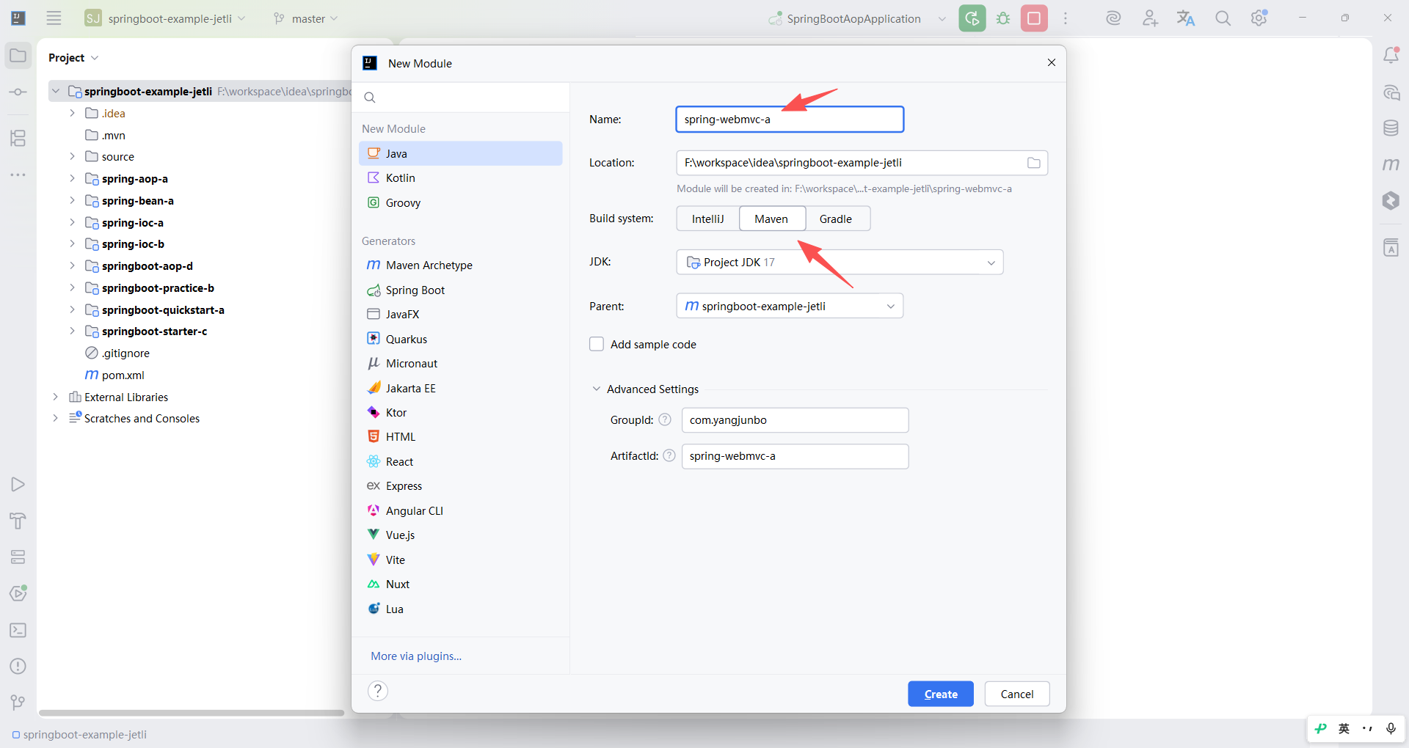This screenshot has height=748, width=1409.
Task: Toggle the microphone in IME tray
Action: coord(1390,728)
